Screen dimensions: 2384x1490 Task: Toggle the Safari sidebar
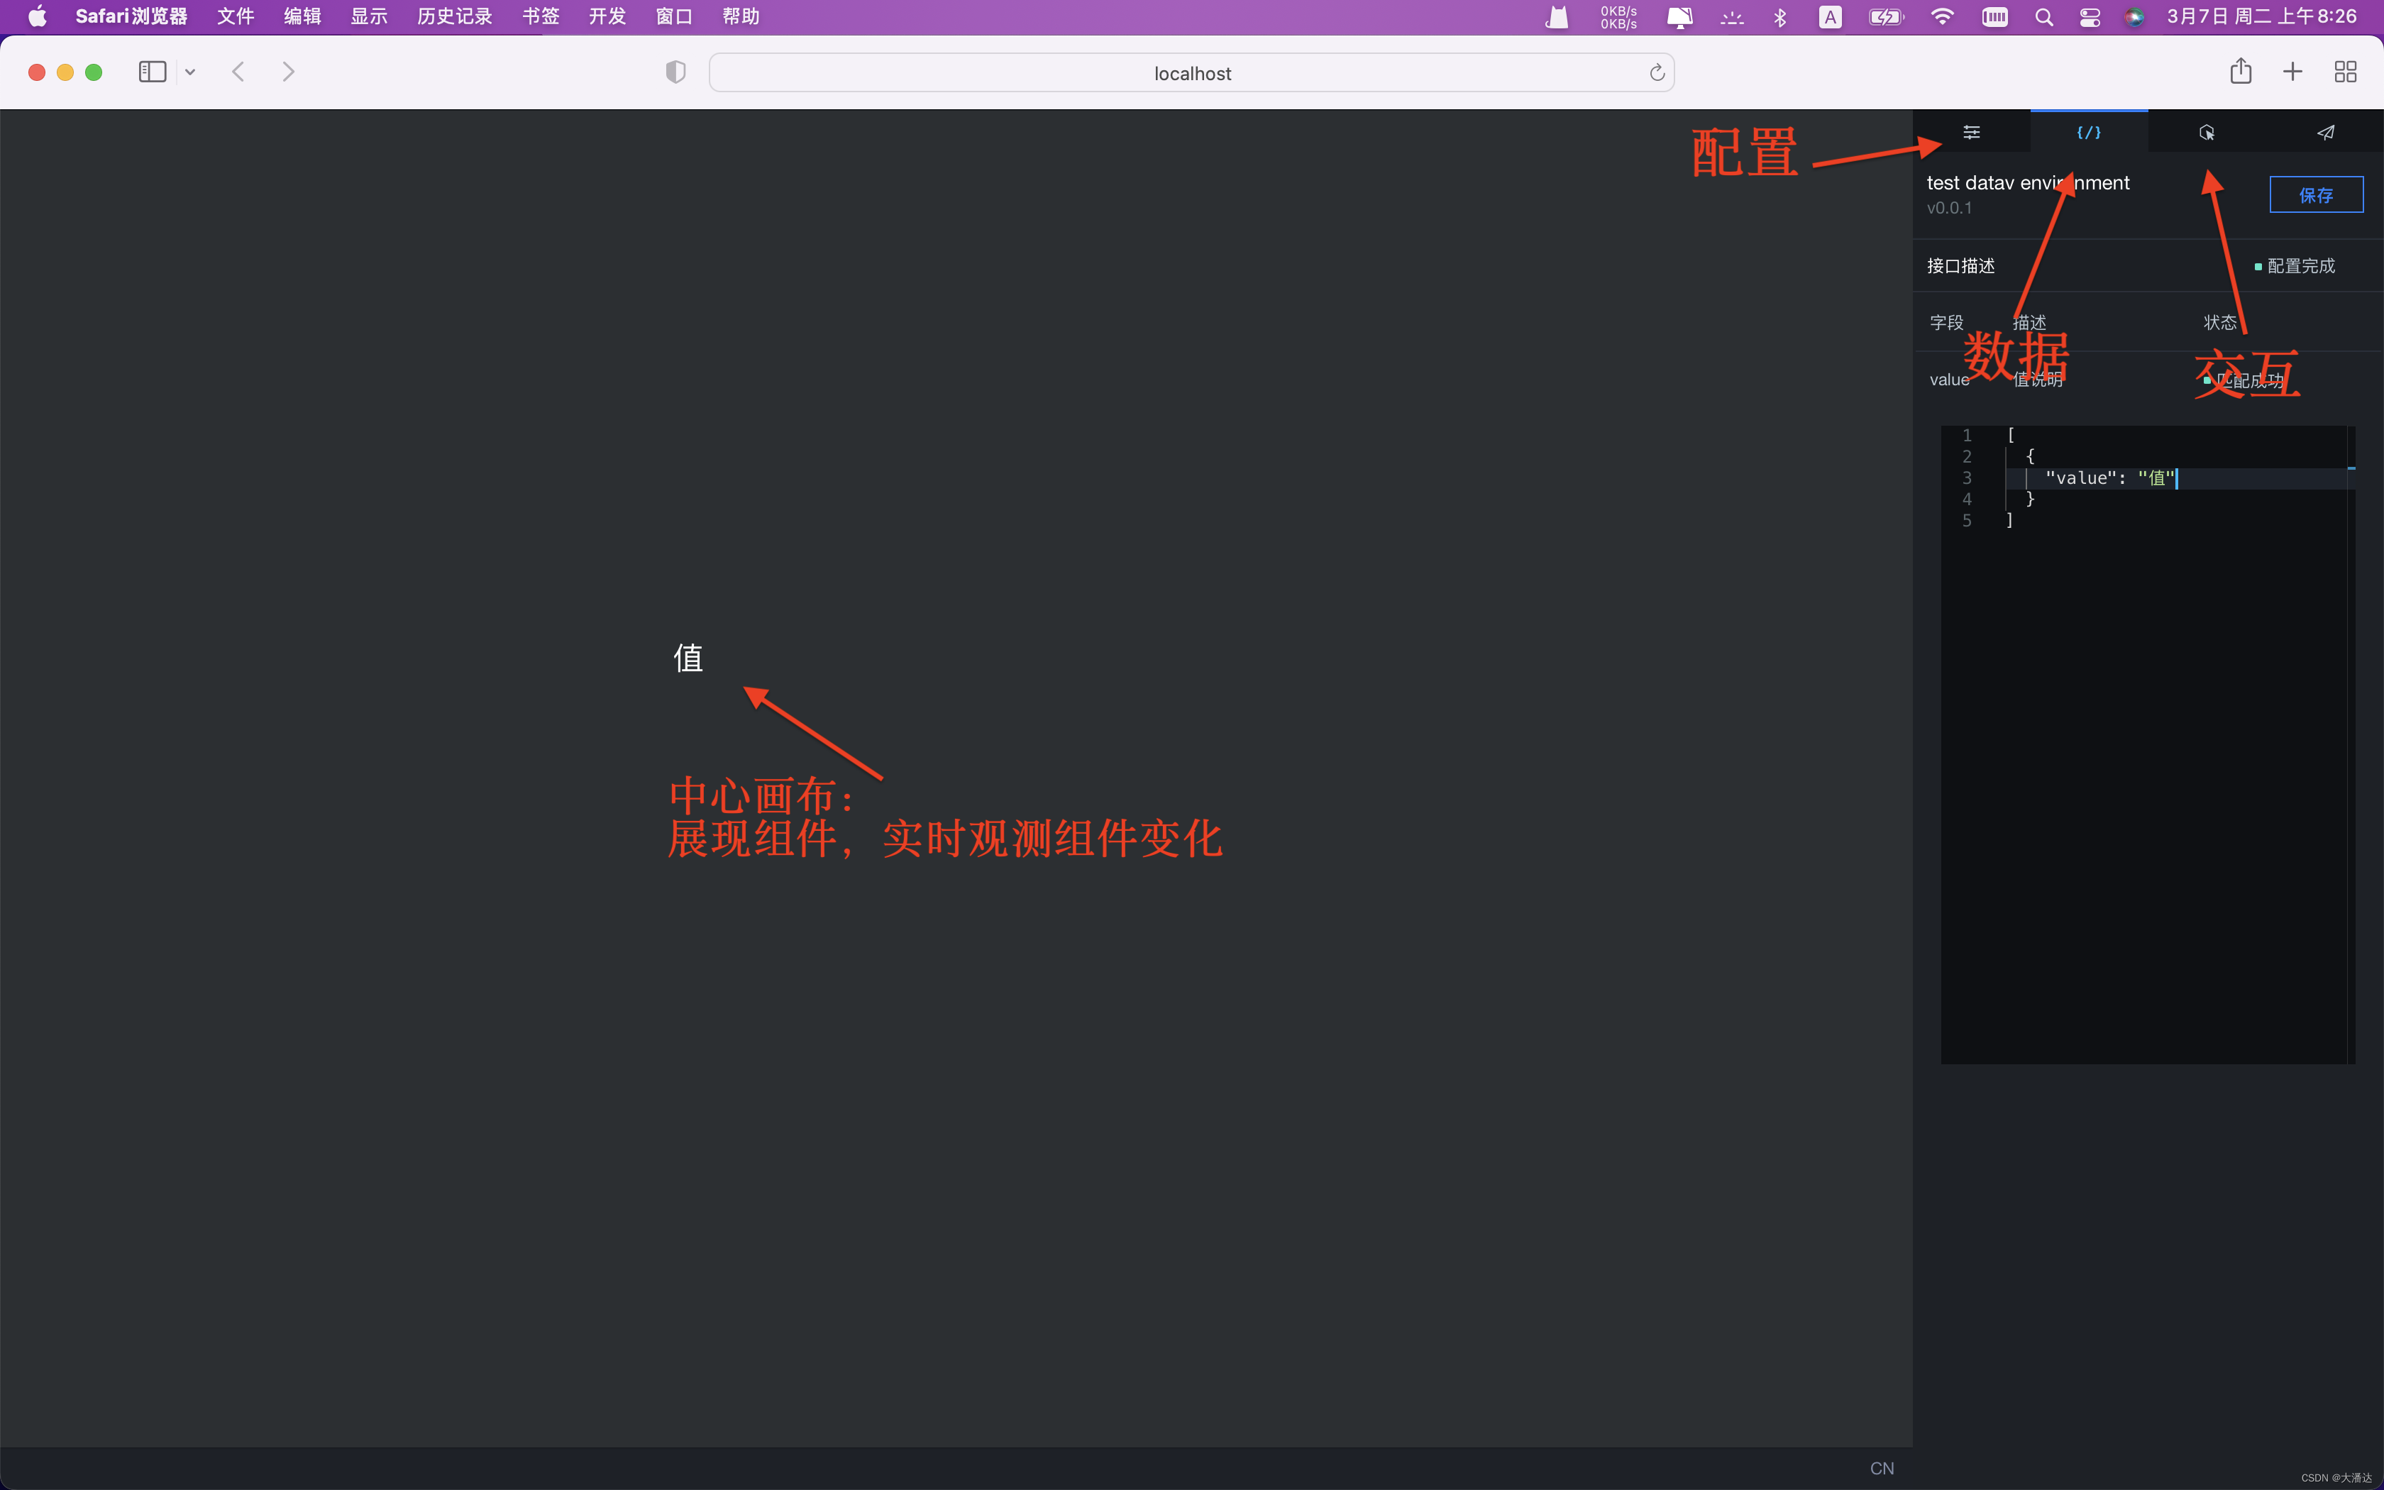click(153, 72)
